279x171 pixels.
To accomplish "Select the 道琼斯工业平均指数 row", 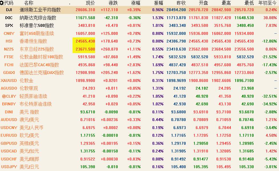I will pyautogui.click(x=139, y=10).
